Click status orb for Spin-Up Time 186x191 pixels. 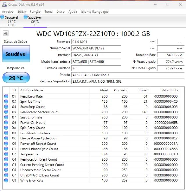coord(6,101)
